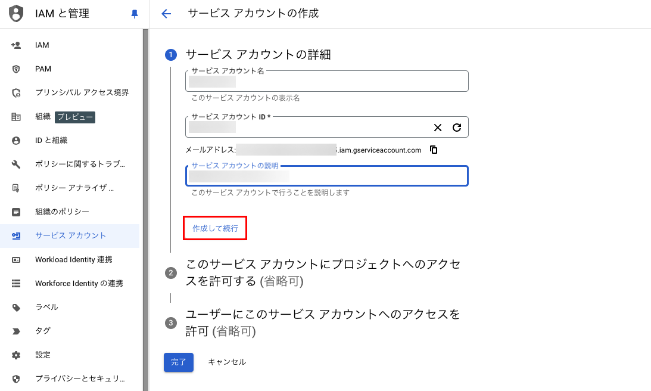
Task: Click キャンセル to cancel
Action: pyautogui.click(x=226, y=362)
